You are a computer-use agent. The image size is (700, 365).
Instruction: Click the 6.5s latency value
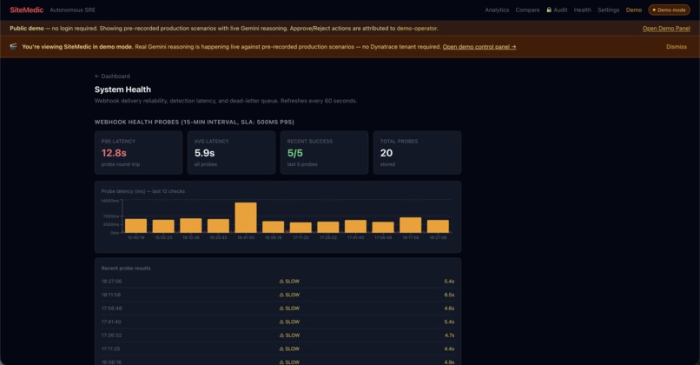coord(449,295)
